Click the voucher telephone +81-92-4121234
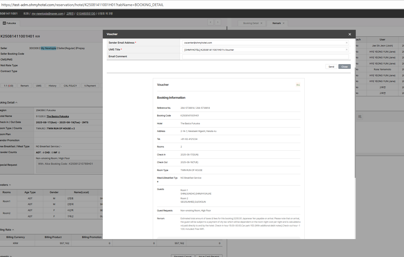This screenshot has height=257, width=404. tap(189, 139)
